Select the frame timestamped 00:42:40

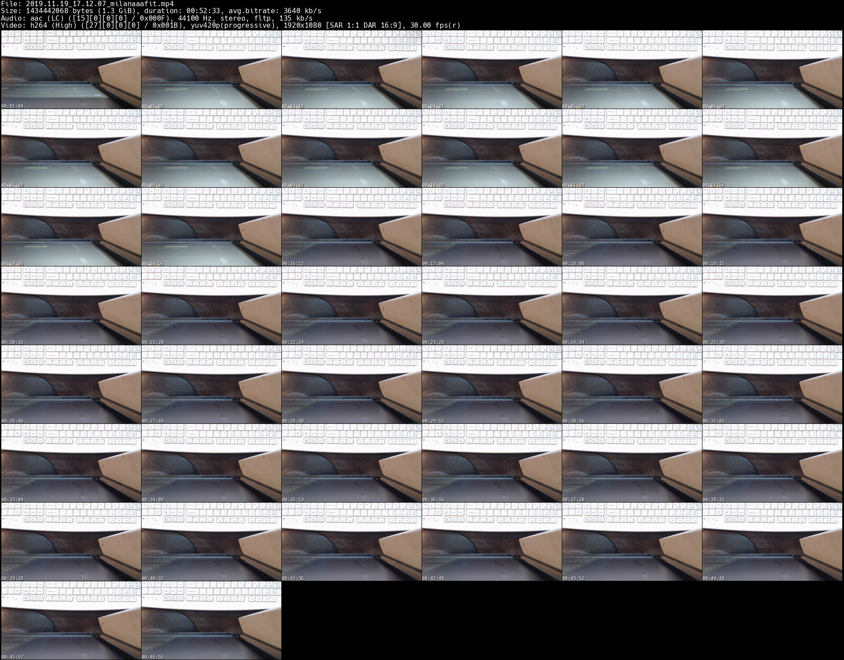[x=491, y=542]
